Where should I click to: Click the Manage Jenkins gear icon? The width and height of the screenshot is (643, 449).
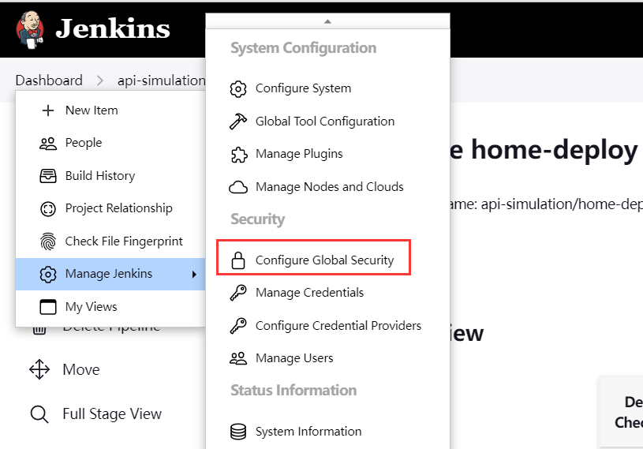click(48, 274)
